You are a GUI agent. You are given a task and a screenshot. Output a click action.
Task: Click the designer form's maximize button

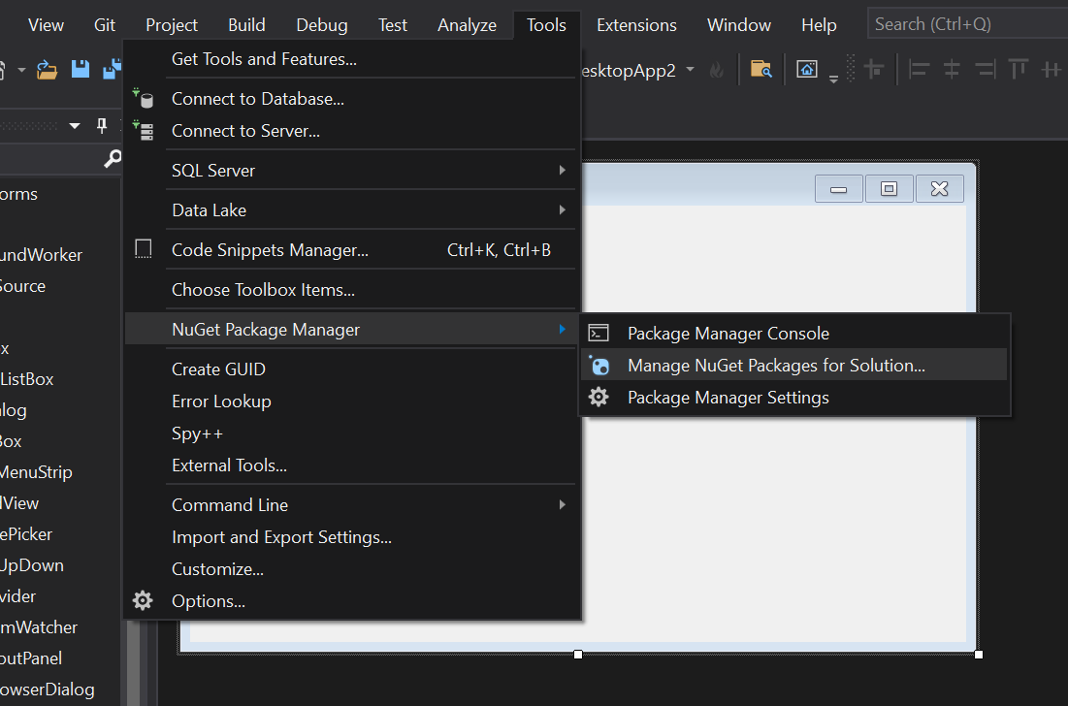coord(889,188)
